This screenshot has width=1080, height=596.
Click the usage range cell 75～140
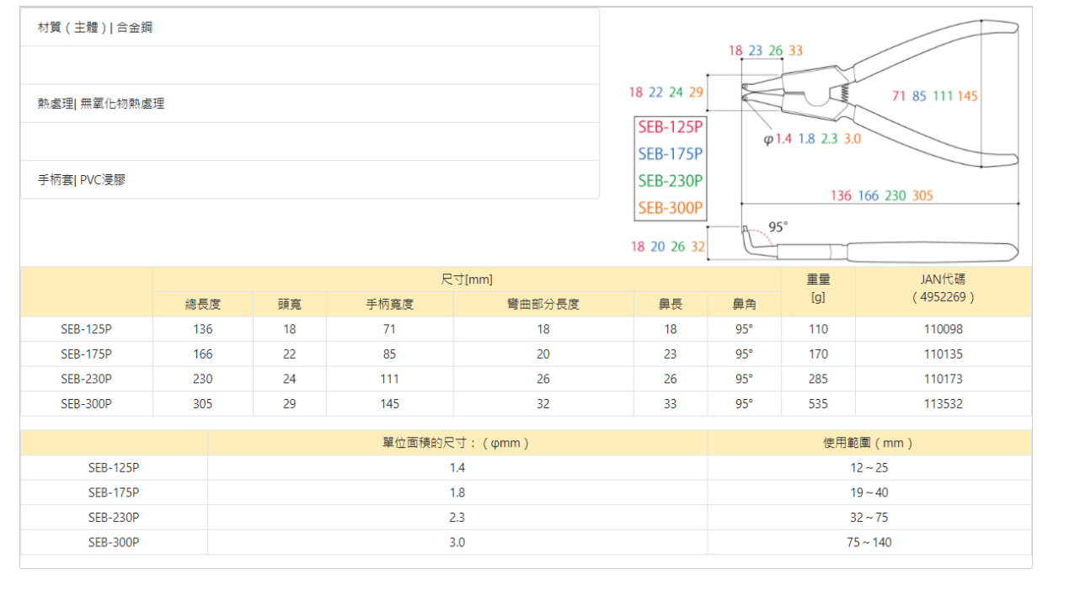[869, 543]
